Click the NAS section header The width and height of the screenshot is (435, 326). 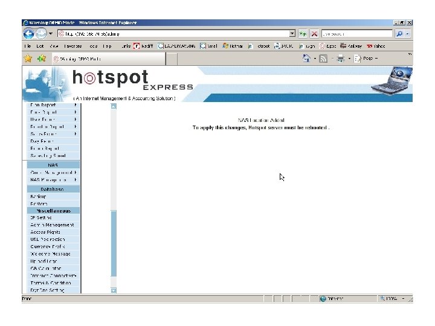pyautogui.click(x=53, y=165)
